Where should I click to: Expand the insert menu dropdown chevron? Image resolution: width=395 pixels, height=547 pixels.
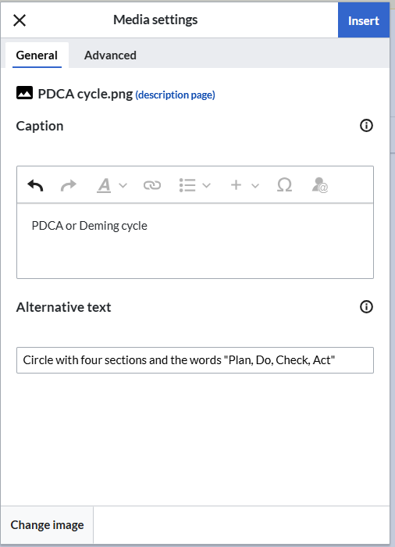(255, 186)
